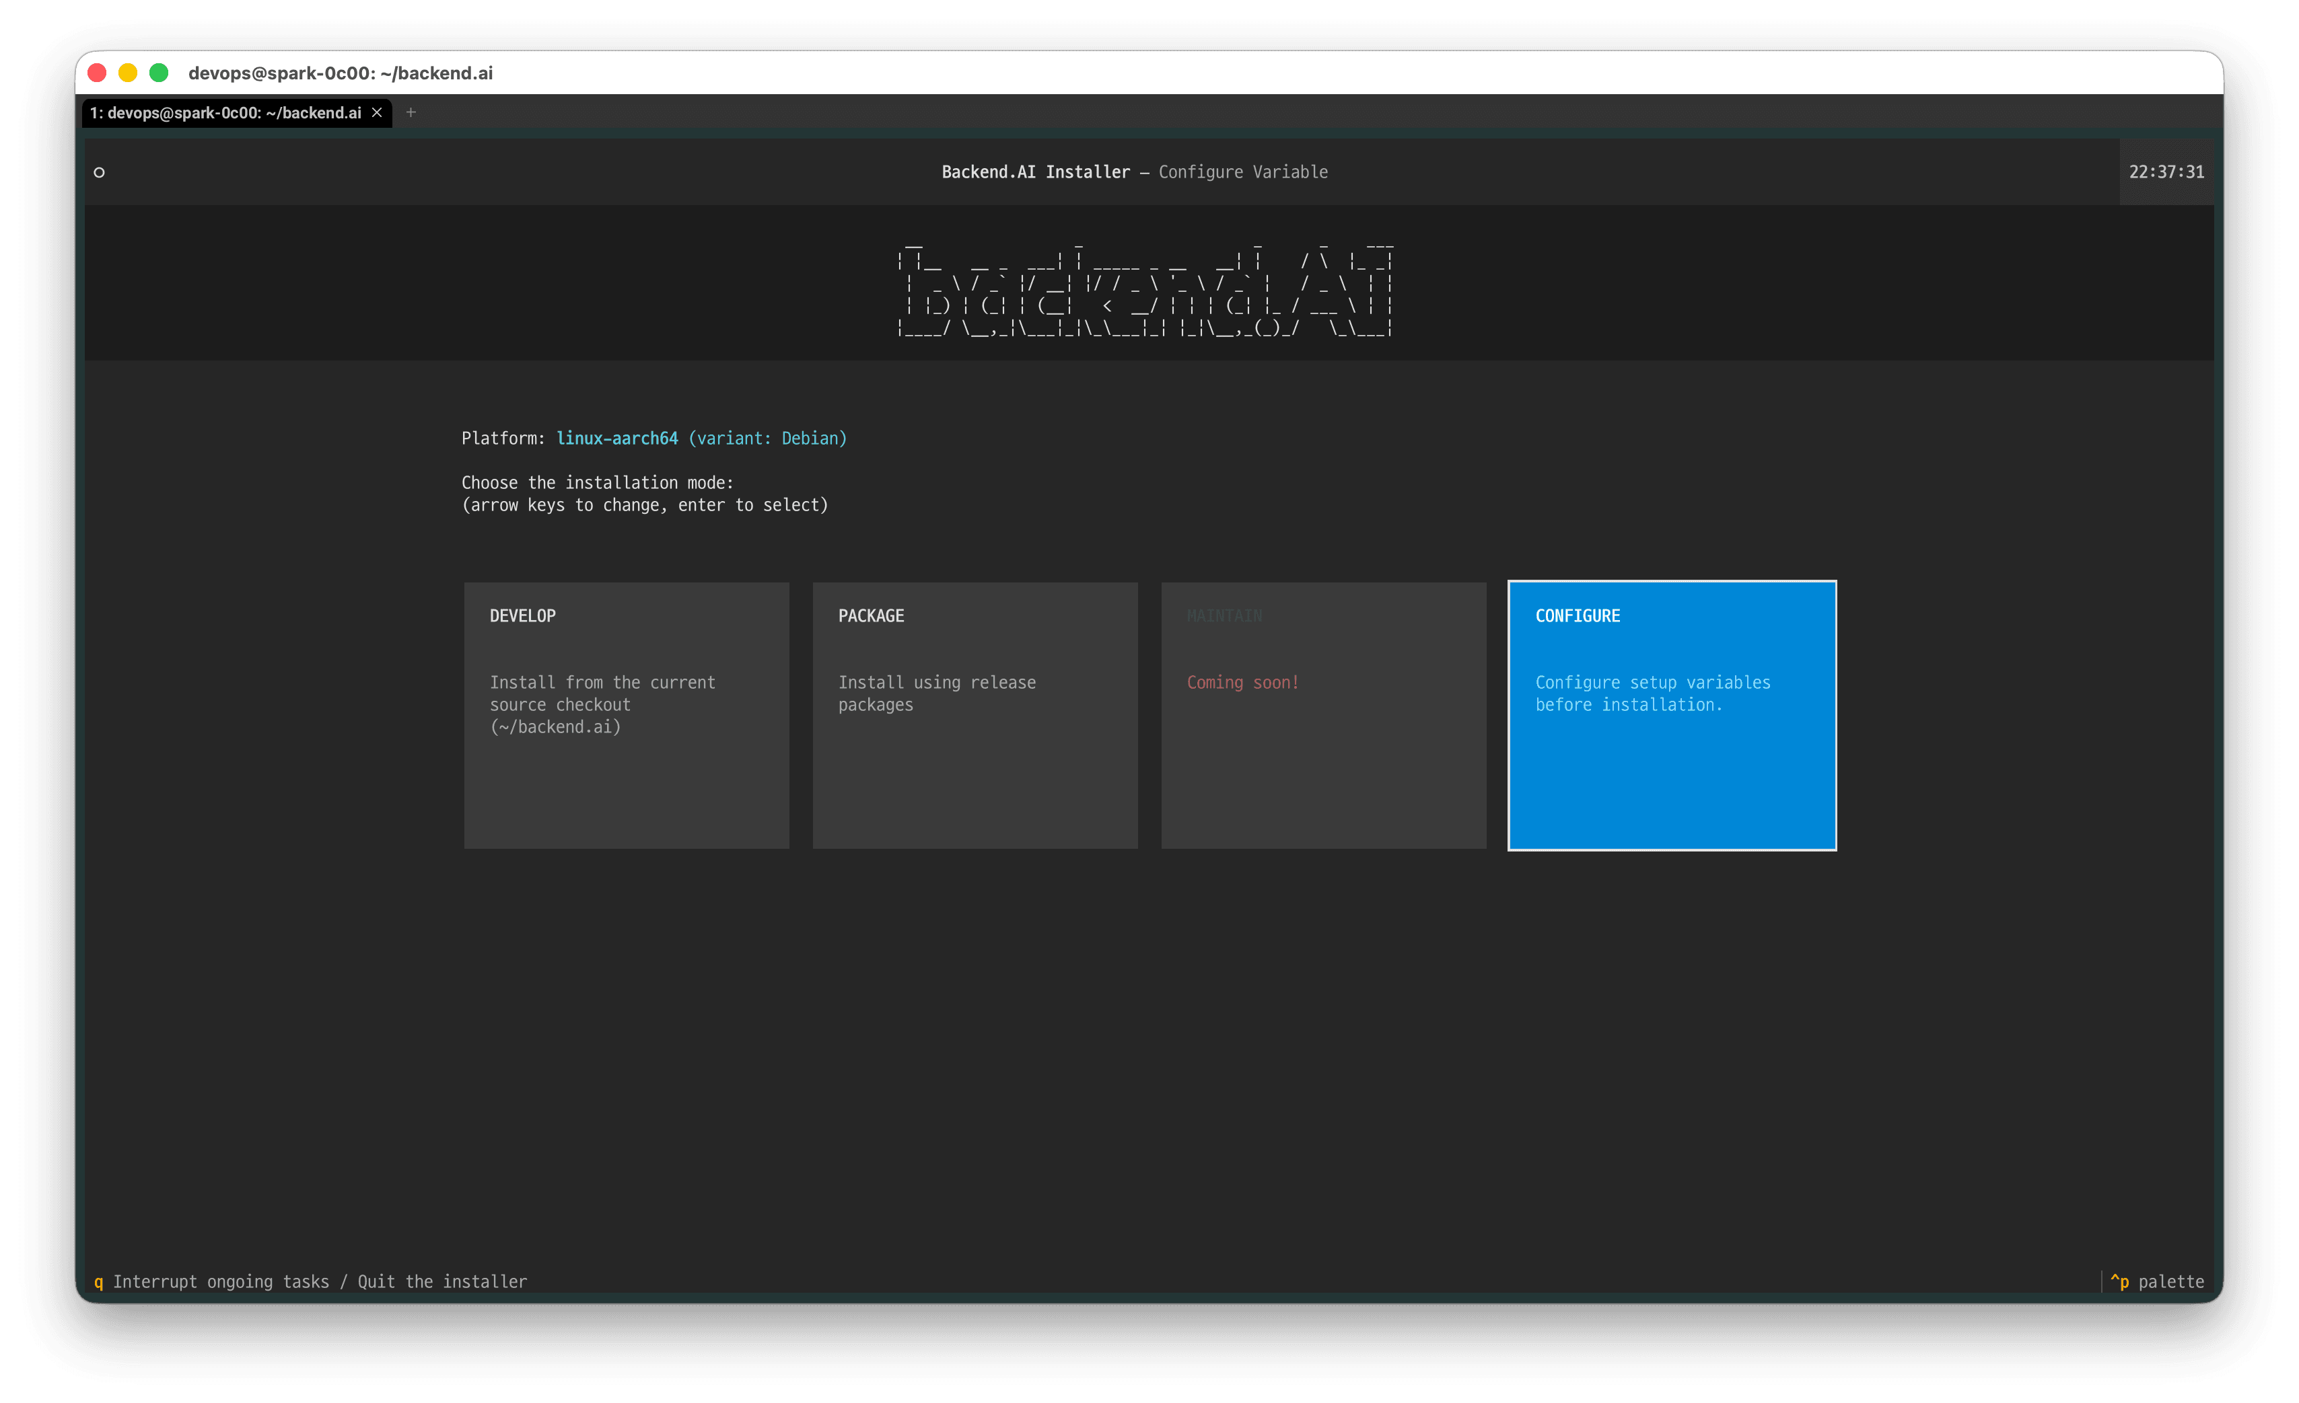Click 'Install from the current source checkout' text
The width and height of the screenshot is (2299, 1403).
(x=603, y=705)
